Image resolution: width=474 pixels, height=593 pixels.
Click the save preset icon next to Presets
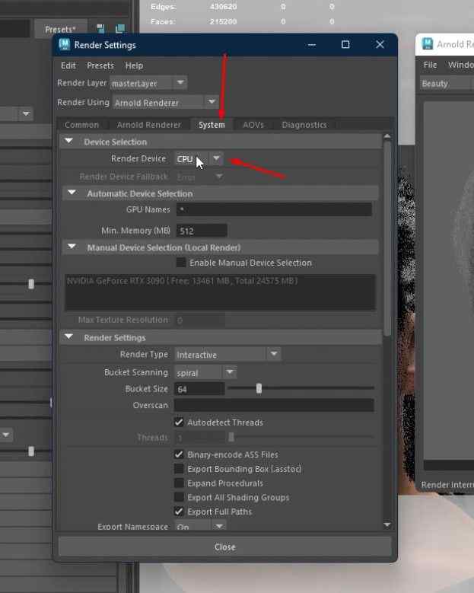pos(100,29)
